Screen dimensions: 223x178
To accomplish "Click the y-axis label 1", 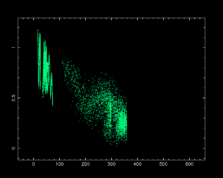I will (13, 47).
